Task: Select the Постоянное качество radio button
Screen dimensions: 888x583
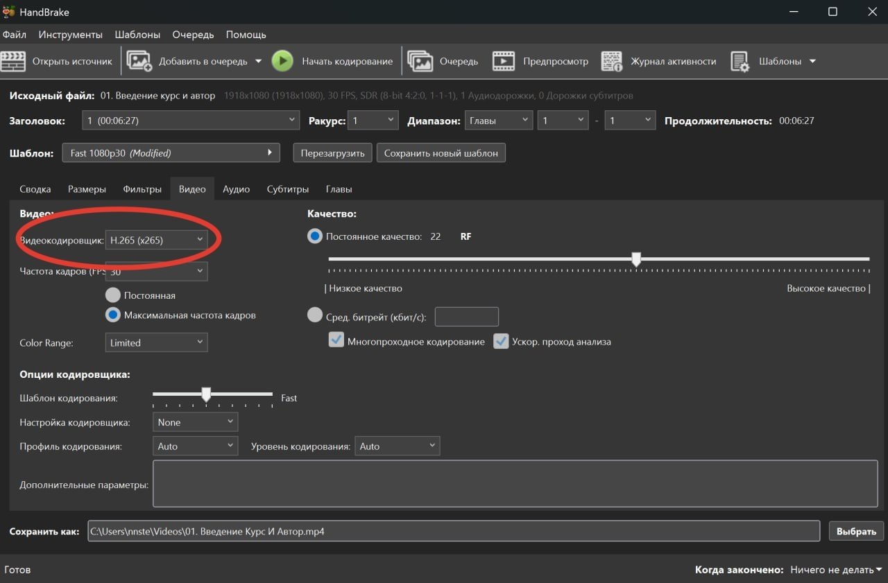Action: [315, 236]
